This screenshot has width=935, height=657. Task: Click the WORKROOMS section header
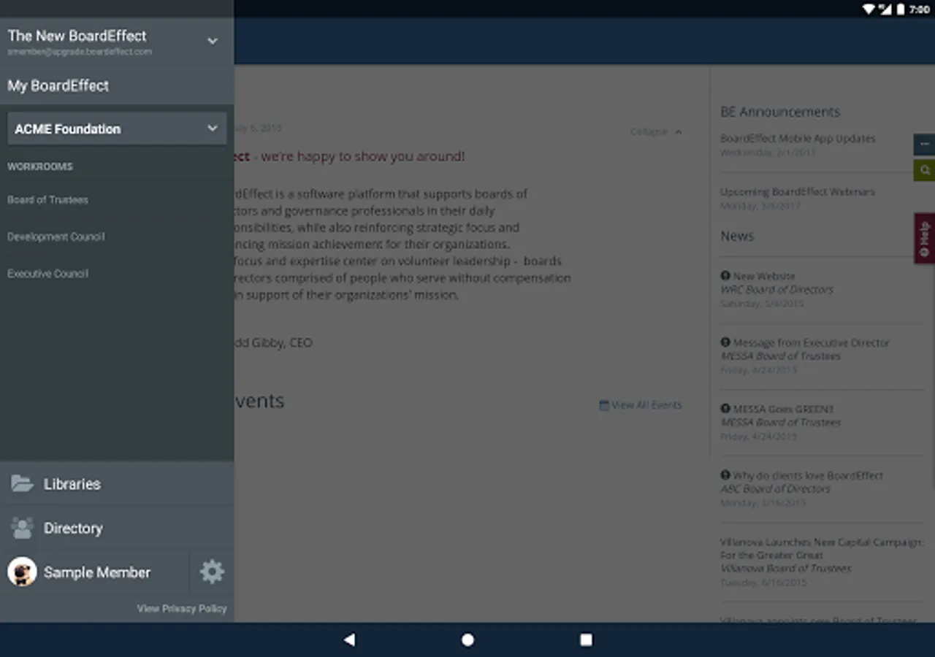pos(40,166)
